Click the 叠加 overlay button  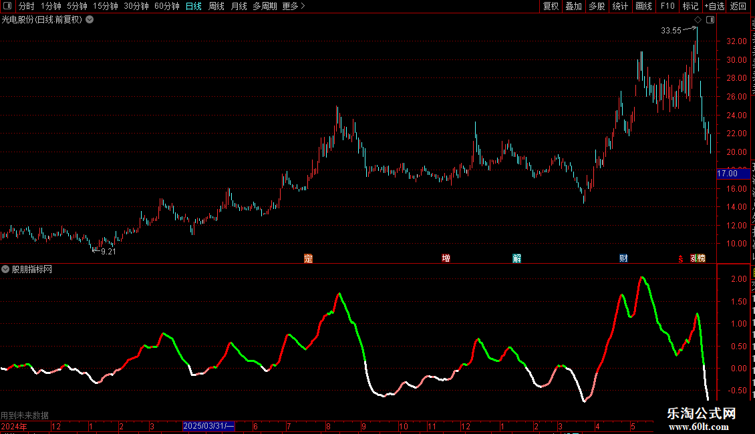click(x=573, y=6)
